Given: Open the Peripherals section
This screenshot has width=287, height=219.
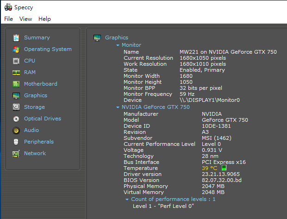Looking at the screenshot, I should click(x=39, y=142).
